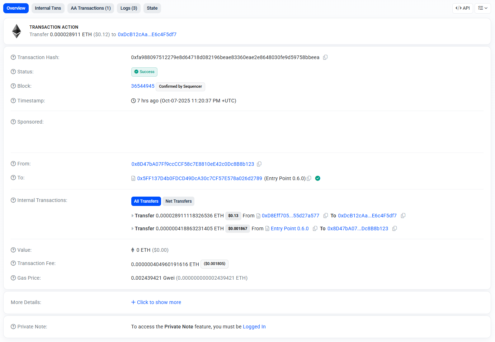Copy the From address
This screenshot has width=495, height=342.
pyautogui.click(x=259, y=164)
